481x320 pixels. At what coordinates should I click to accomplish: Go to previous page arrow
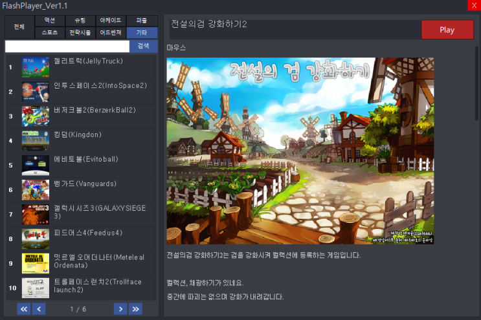pos(39,309)
